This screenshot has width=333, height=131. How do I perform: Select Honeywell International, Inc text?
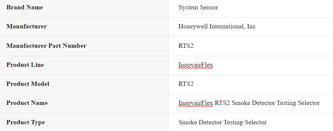pos(217,26)
